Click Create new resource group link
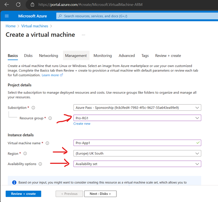This screenshot has height=202, width=218. tap(82, 124)
